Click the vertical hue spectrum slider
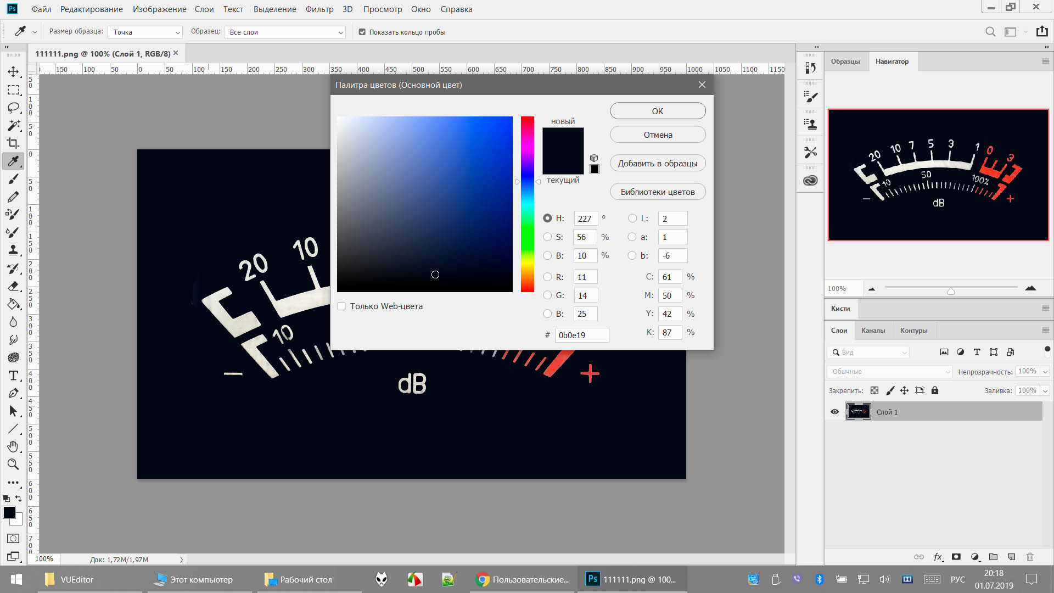The image size is (1054, 593). point(527,204)
